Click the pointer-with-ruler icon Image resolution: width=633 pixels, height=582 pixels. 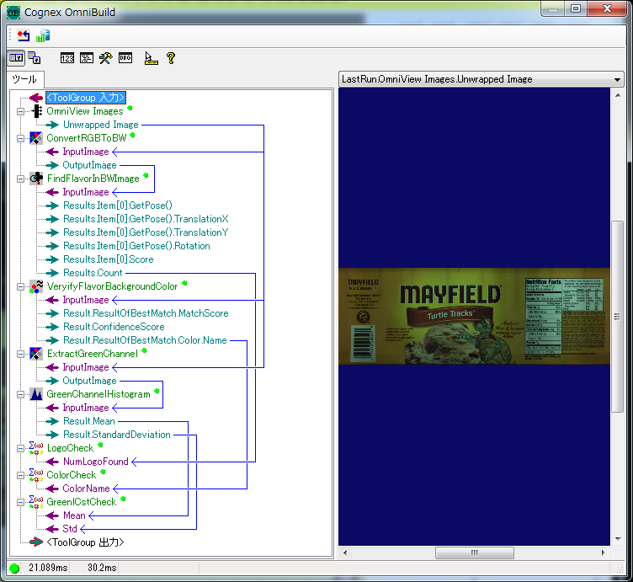(151, 58)
